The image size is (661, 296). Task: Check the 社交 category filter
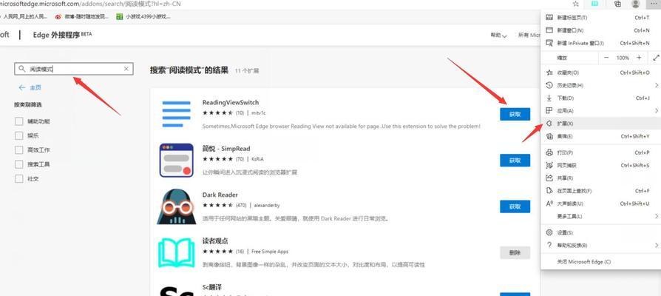point(19,179)
